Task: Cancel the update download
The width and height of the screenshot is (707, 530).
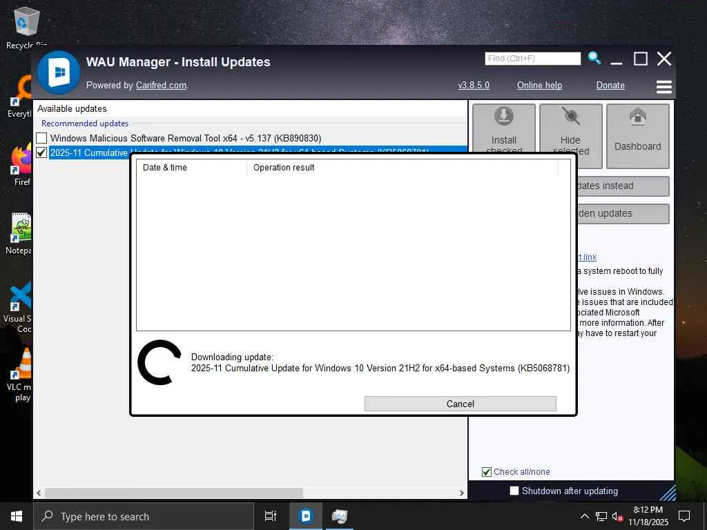Action: click(x=460, y=404)
